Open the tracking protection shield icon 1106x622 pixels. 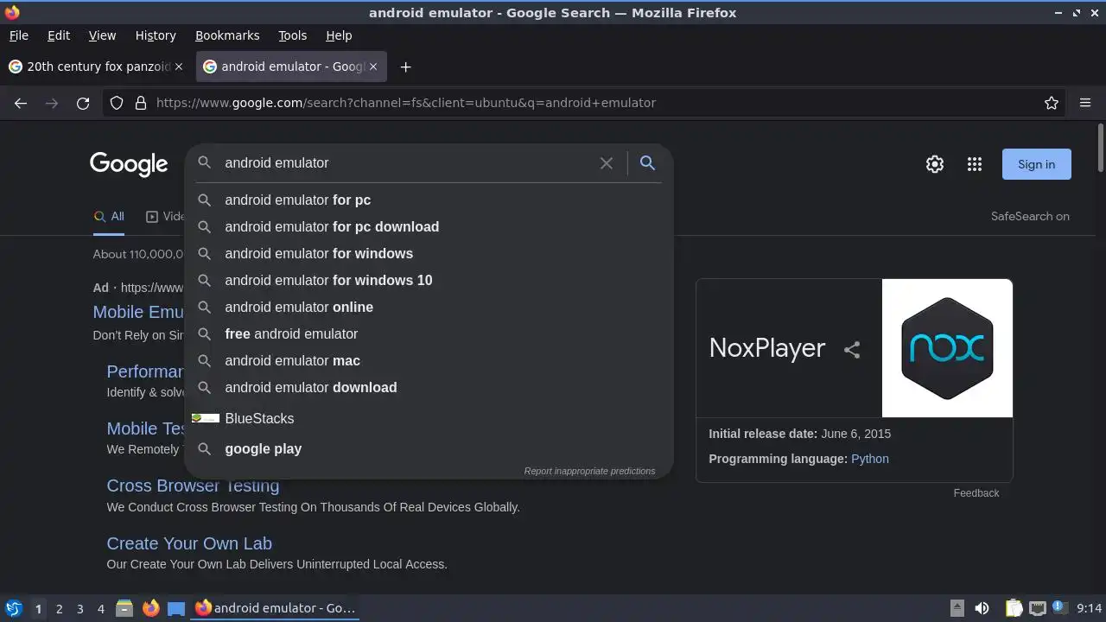pyautogui.click(x=117, y=103)
